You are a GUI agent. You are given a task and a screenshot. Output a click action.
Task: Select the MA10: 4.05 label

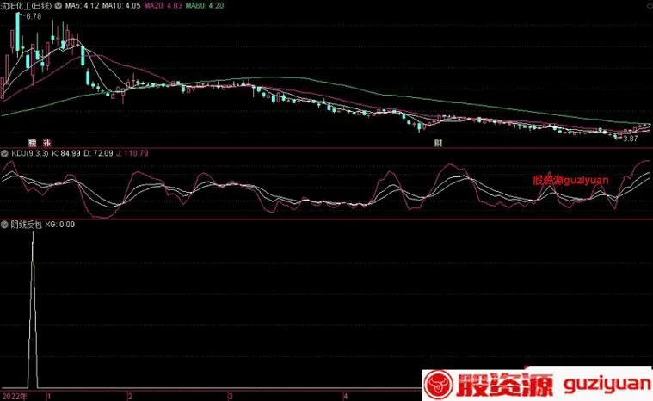[x=121, y=6]
